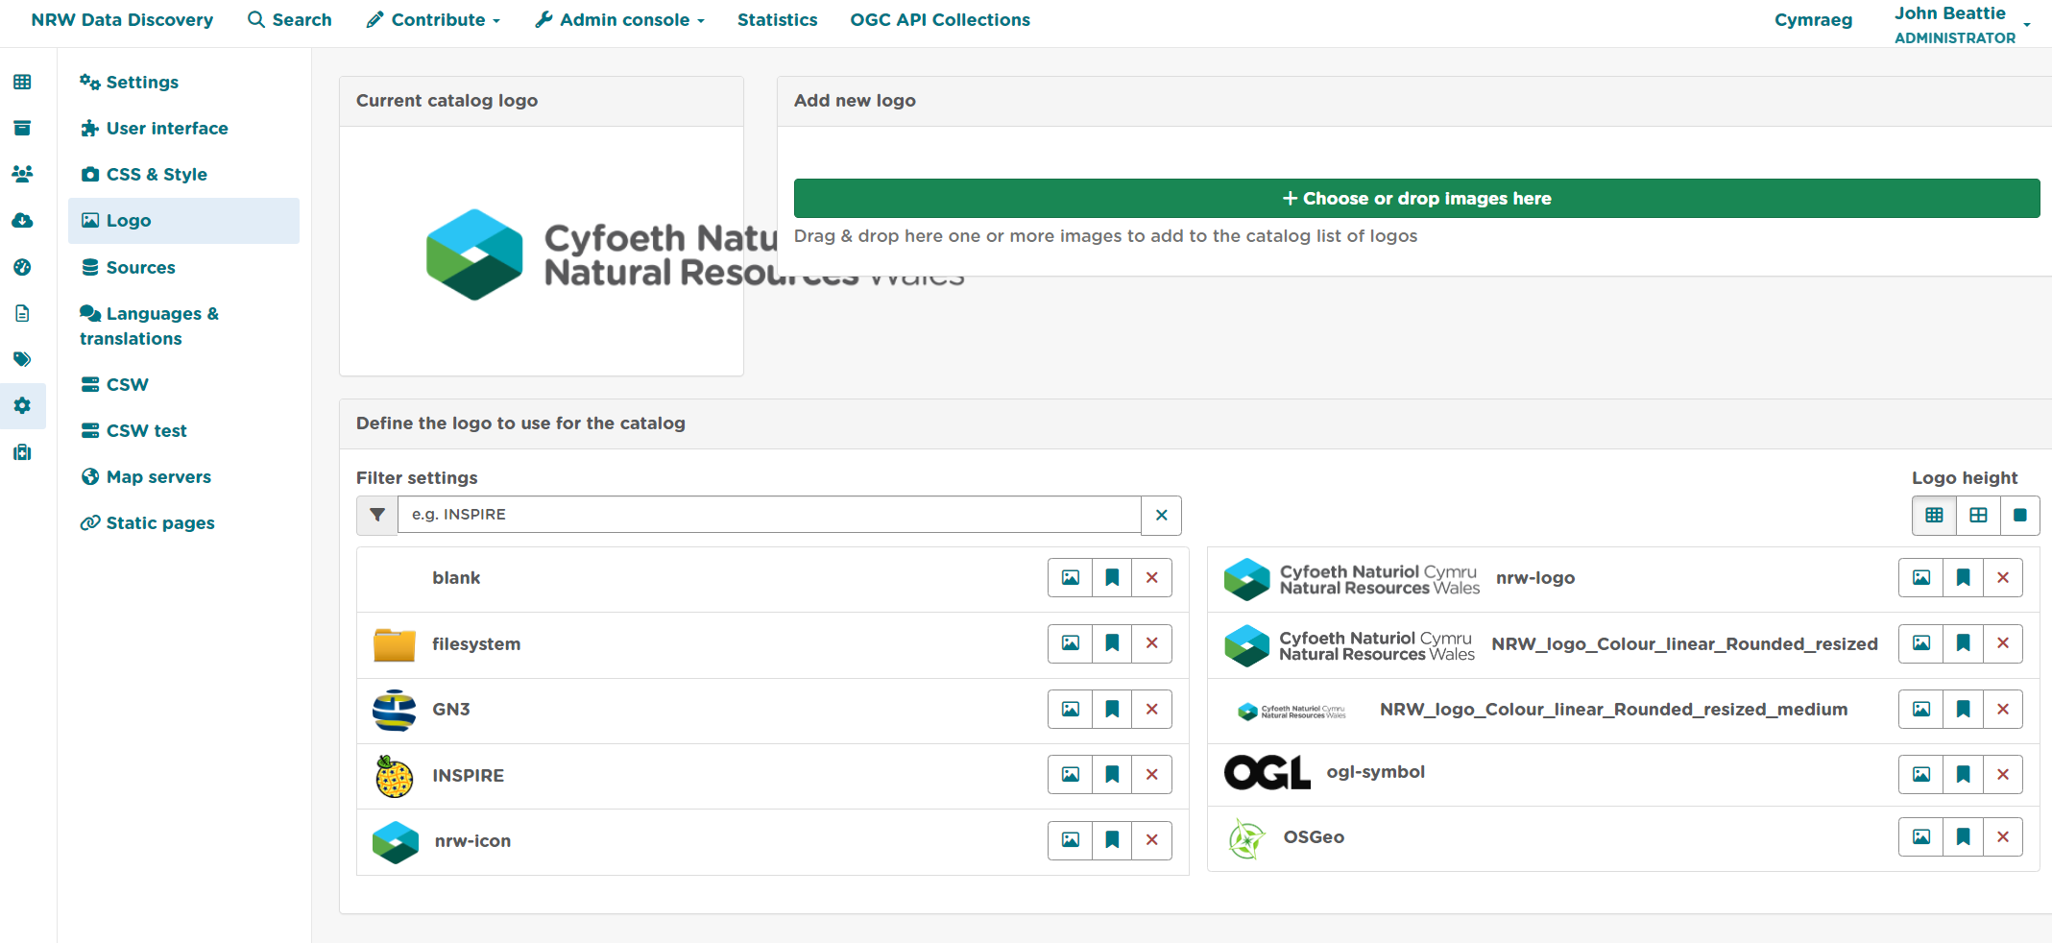Set blank logo as catalog image
Image resolution: width=2052 pixels, height=943 pixels.
tap(1070, 577)
